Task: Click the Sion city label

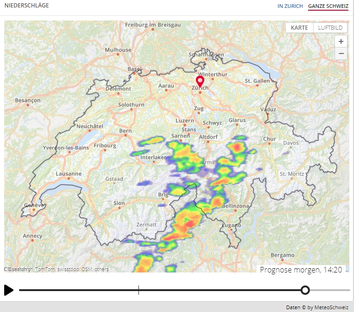Action: tap(119, 203)
